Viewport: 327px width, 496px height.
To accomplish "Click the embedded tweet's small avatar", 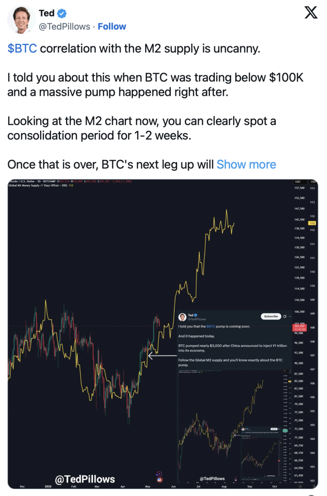I will [182, 317].
